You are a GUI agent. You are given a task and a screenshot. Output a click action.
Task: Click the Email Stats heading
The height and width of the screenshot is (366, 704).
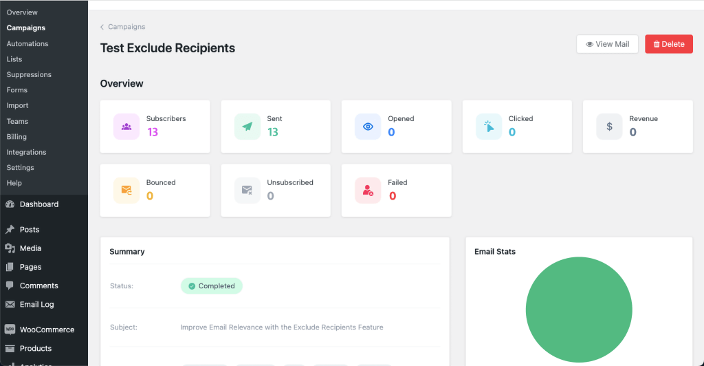pyautogui.click(x=495, y=252)
